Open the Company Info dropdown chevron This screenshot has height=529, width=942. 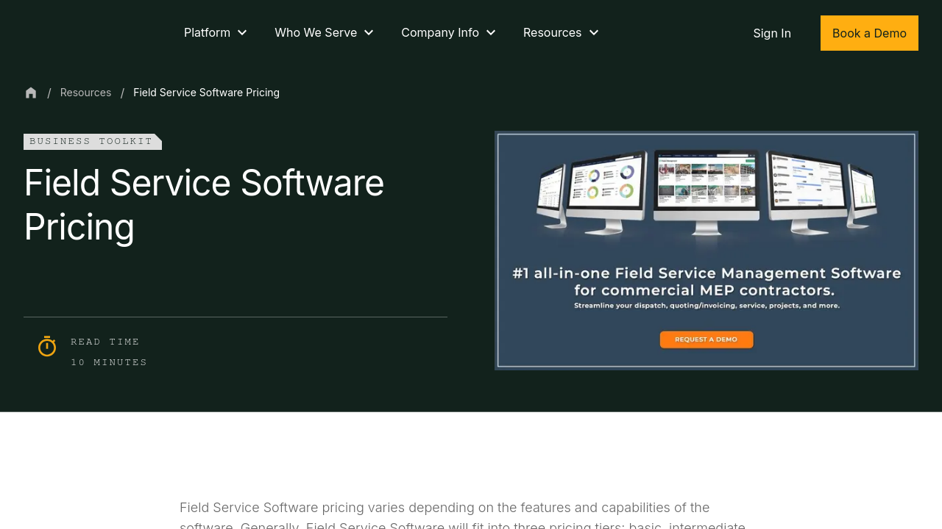pyautogui.click(x=491, y=33)
